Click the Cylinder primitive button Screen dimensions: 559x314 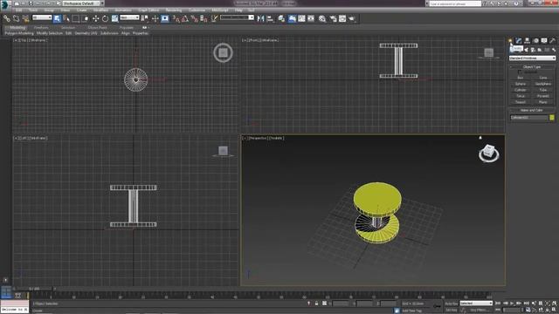(521, 90)
